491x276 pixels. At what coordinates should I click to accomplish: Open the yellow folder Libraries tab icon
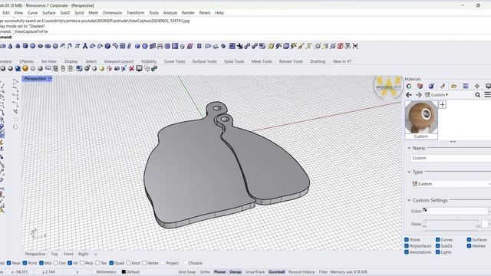[454, 86]
